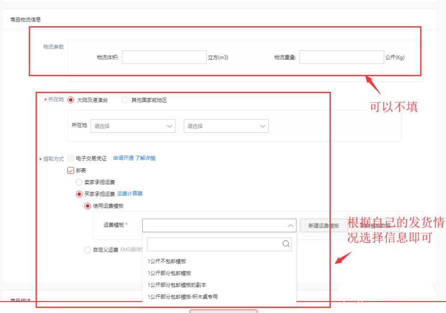Uncheck the 邮寄 checkbox
Image resolution: width=446 pixels, height=313 pixels.
[70, 170]
